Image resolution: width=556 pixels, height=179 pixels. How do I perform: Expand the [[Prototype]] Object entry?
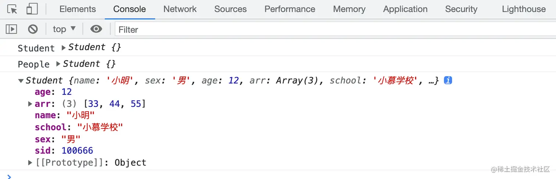(31, 163)
